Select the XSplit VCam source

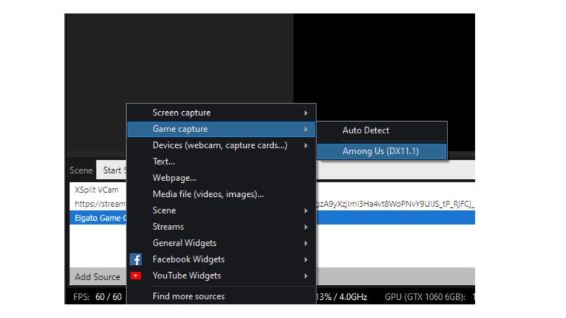(96, 190)
